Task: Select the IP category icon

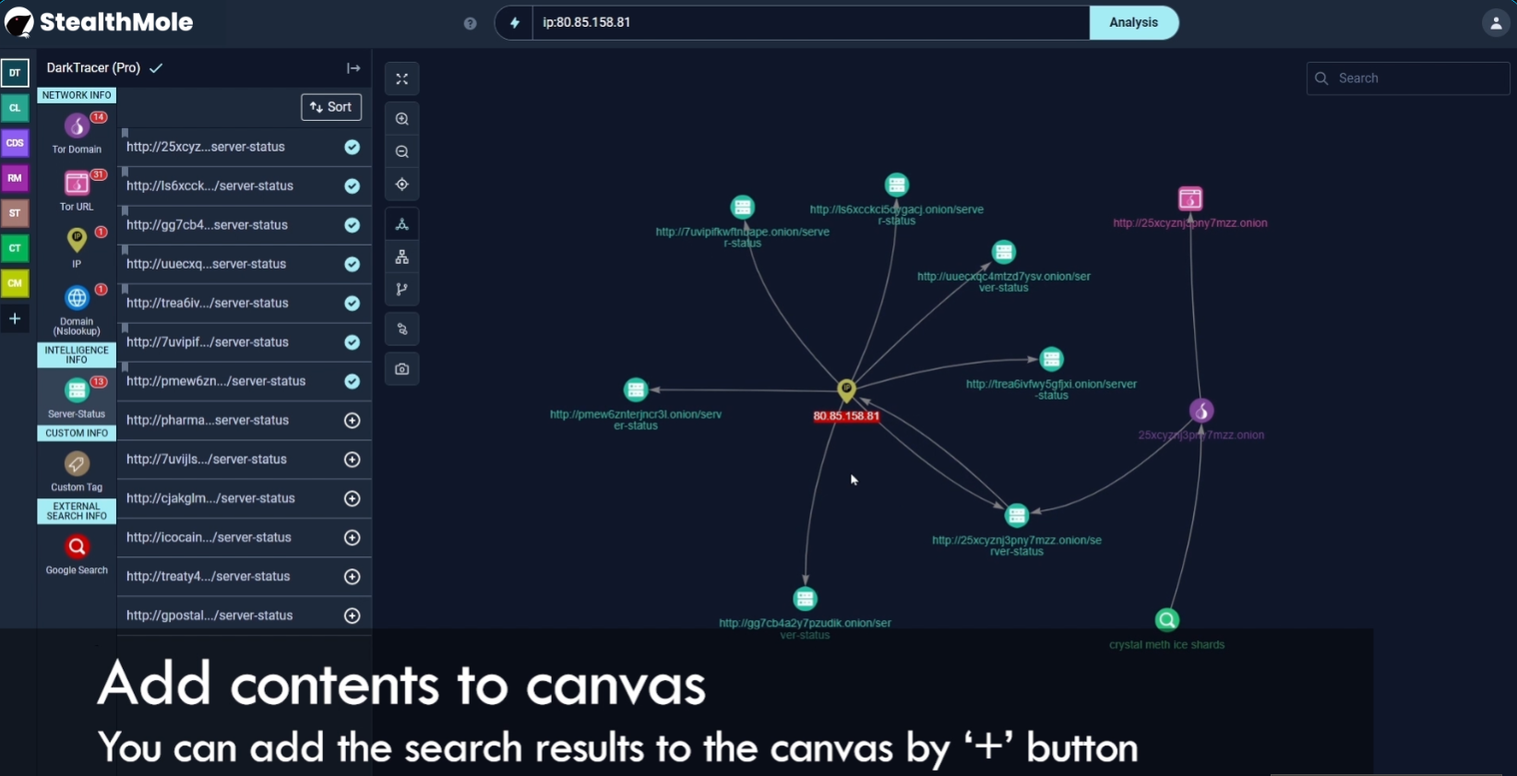Action: 77,240
